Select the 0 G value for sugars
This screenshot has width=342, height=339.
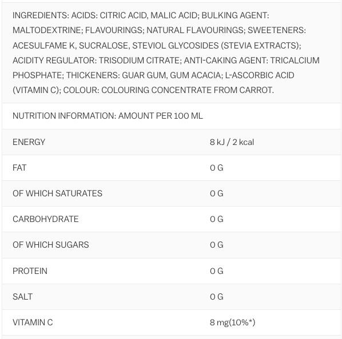[x=217, y=245]
